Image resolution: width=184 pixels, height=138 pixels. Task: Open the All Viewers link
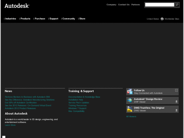(x=131, y=116)
